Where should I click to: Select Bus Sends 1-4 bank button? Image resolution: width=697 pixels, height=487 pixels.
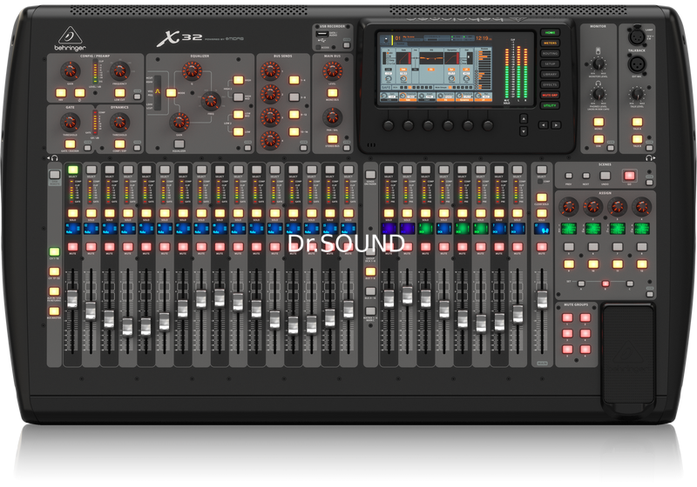294,80
